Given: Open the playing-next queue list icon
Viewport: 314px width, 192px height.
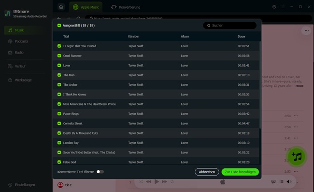Looking at the screenshot, I should (x=281, y=181).
